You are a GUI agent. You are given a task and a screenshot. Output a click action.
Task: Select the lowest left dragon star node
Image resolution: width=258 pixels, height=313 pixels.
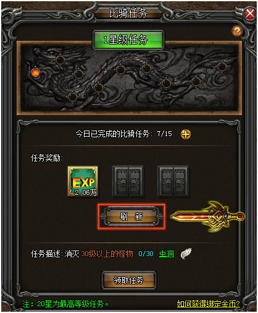click(x=72, y=97)
